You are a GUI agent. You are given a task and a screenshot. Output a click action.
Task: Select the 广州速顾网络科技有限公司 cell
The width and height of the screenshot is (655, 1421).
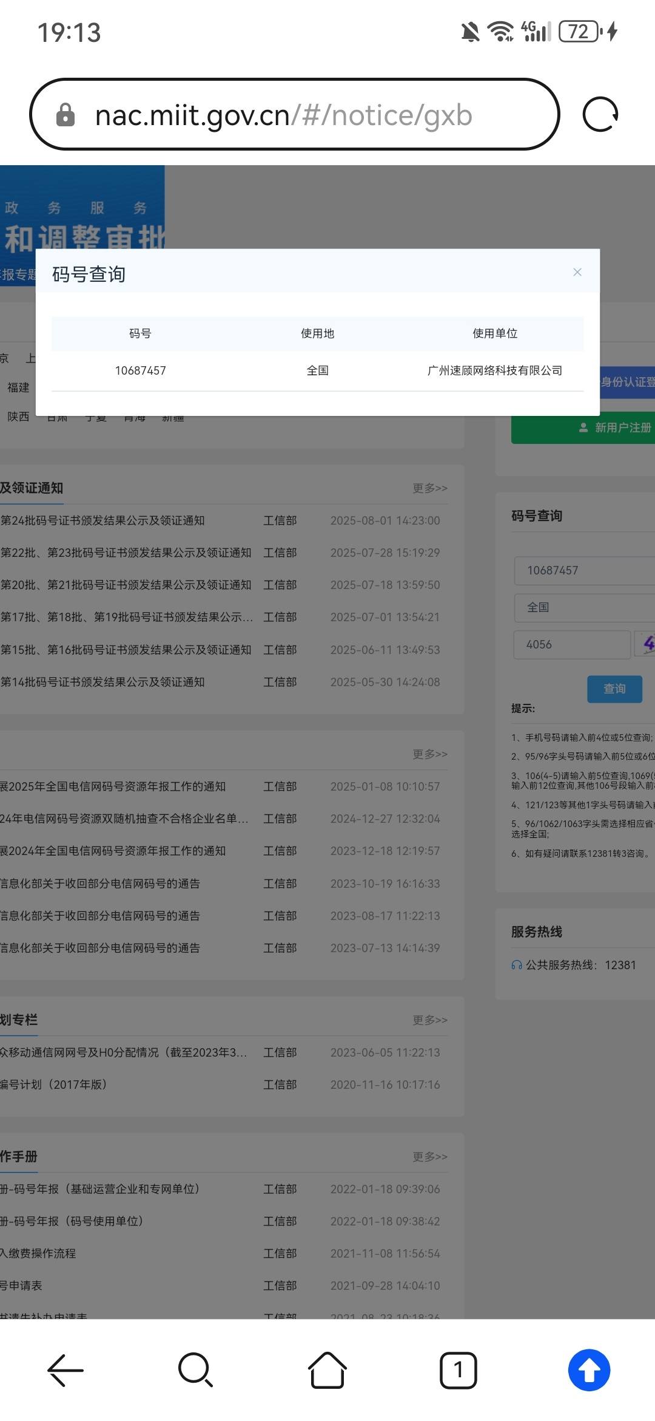[495, 370]
